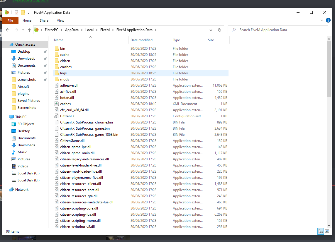Open pinned Downloads under Quick access
The height and width of the screenshot is (242, 335).
coord(26,59)
